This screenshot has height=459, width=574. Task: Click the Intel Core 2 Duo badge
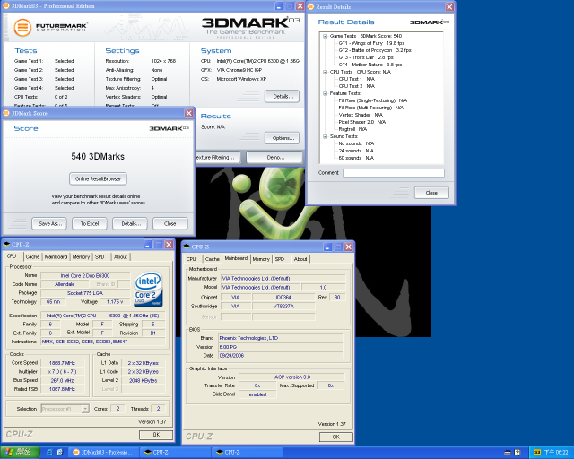coord(148,289)
